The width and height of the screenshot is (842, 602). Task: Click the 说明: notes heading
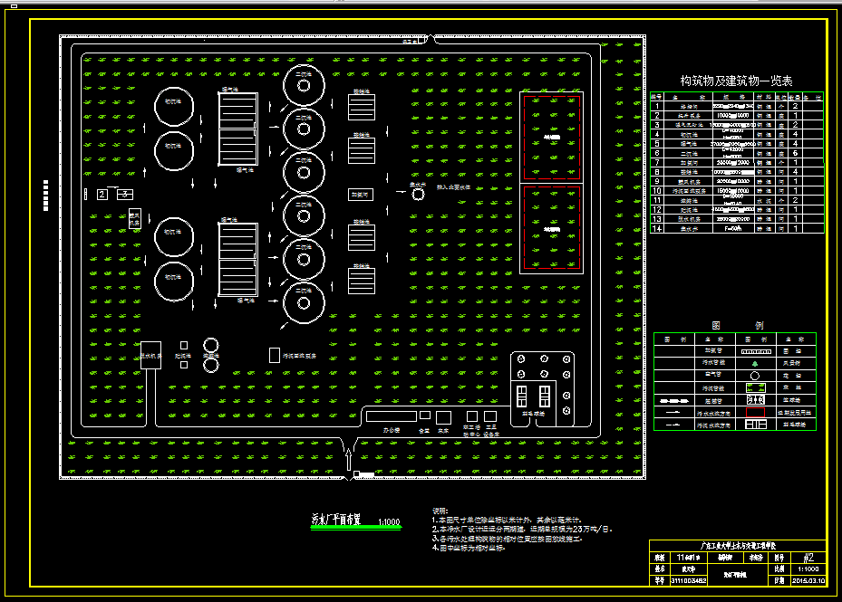[x=440, y=511]
